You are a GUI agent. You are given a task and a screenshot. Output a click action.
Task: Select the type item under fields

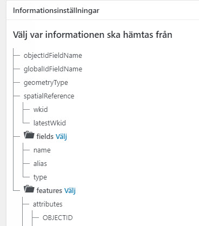pyautogui.click(x=40, y=177)
